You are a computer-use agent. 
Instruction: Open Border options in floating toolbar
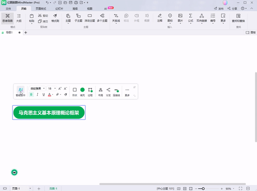click(x=90, y=92)
